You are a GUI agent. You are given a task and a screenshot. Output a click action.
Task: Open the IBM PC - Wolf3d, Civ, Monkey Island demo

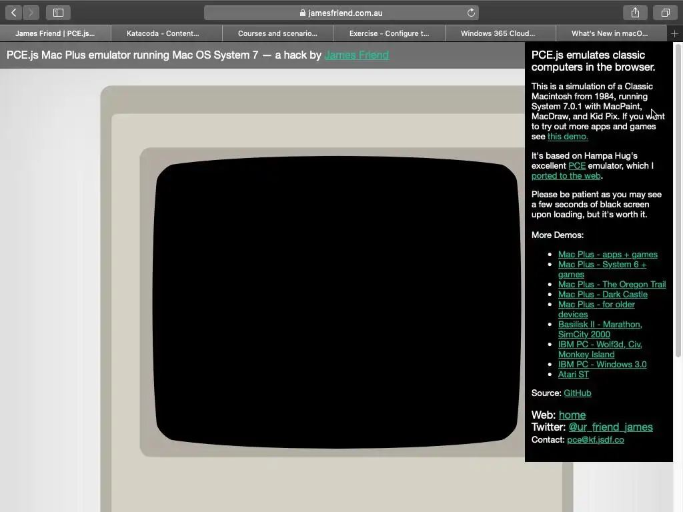click(600, 349)
